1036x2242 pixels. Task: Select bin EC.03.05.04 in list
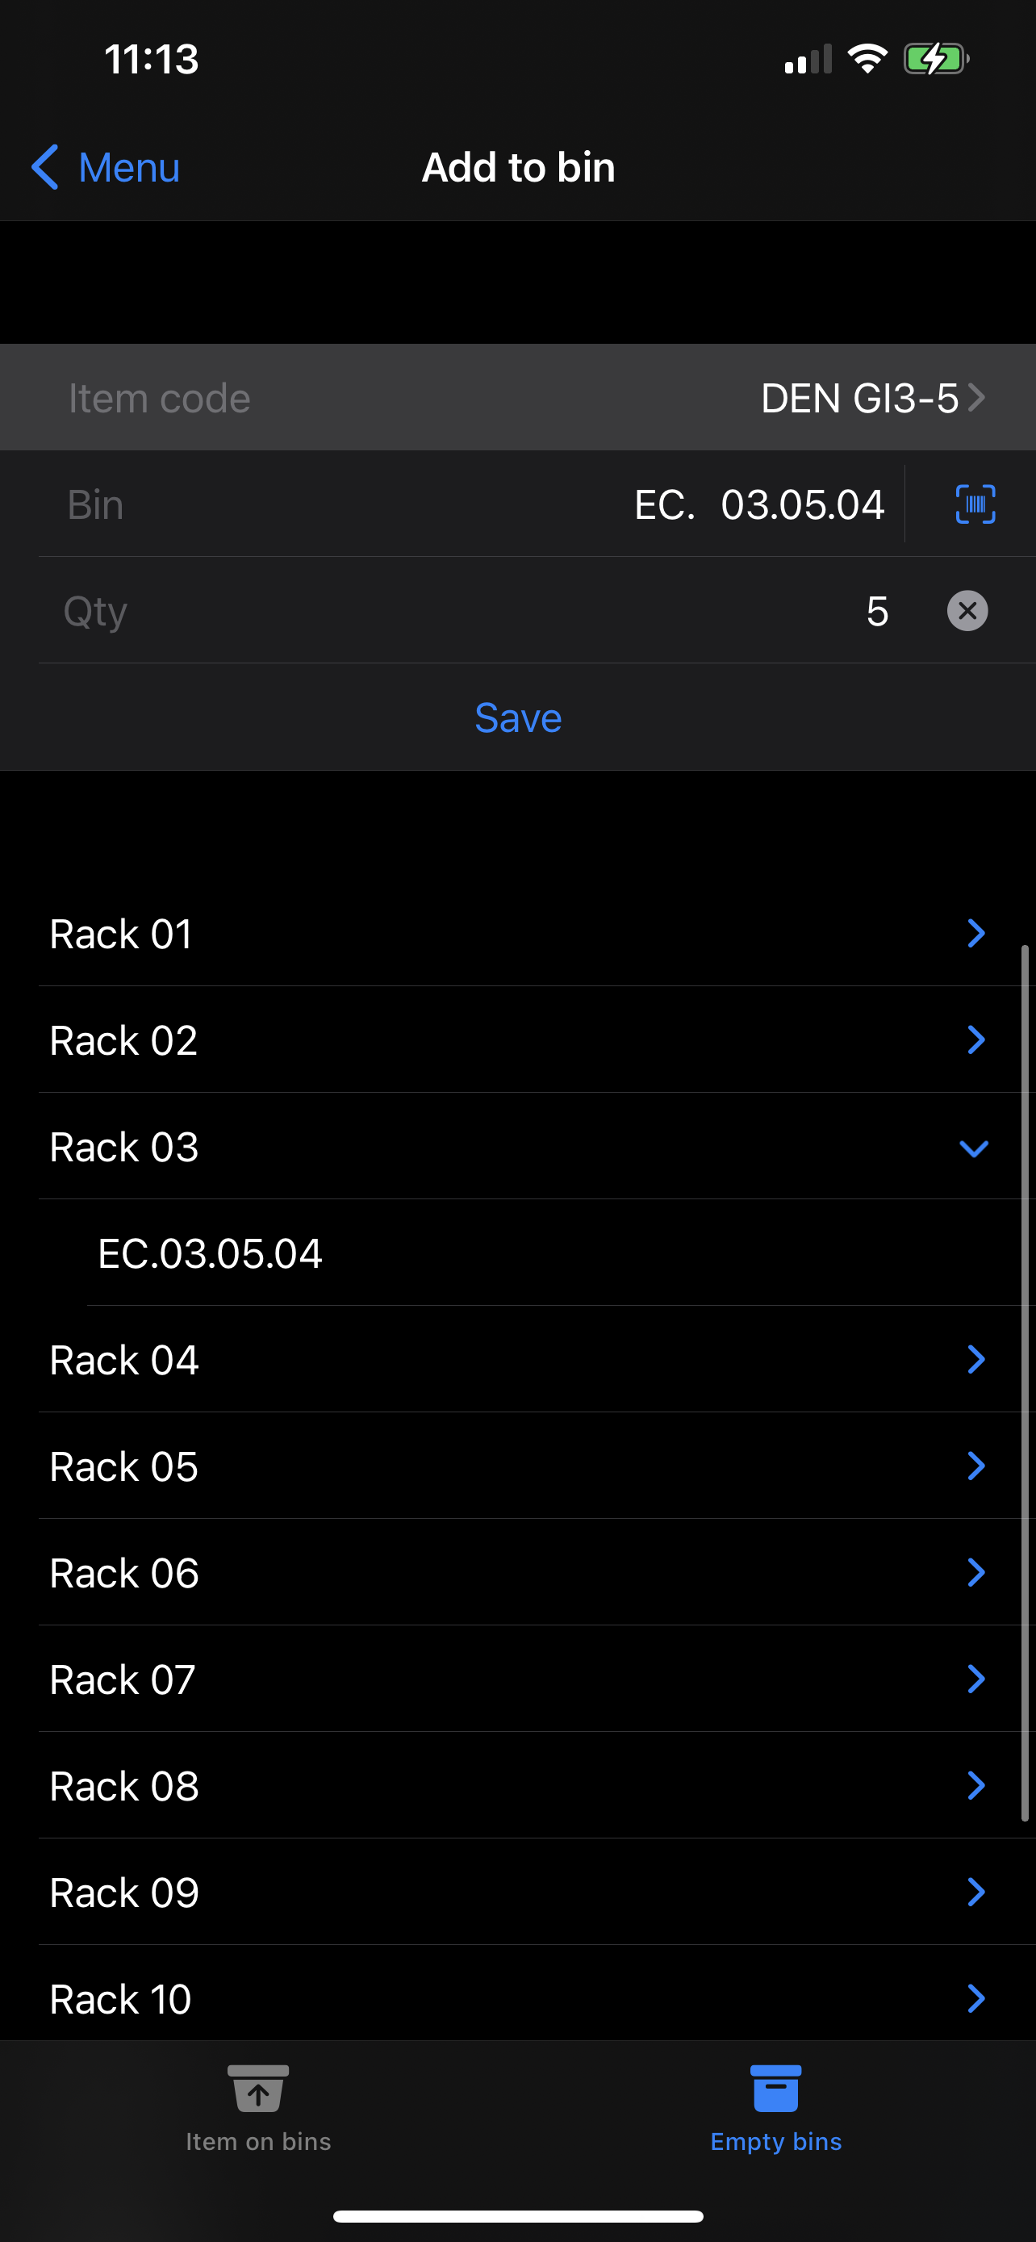[x=211, y=1253]
